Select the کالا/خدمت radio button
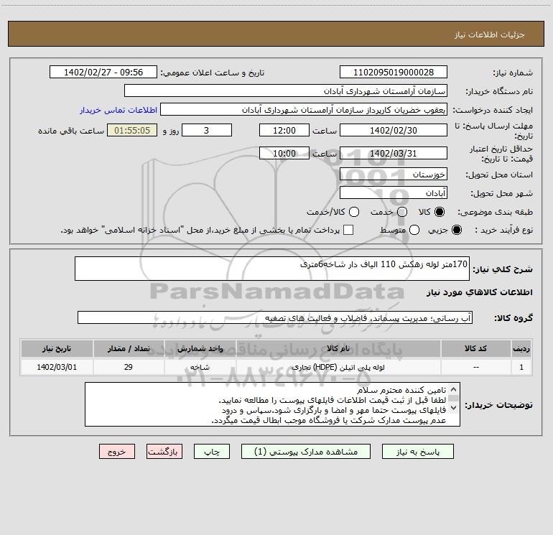This screenshot has height=535, width=553. click(354, 212)
